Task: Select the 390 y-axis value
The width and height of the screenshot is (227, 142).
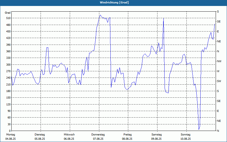Action: point(8,45)
